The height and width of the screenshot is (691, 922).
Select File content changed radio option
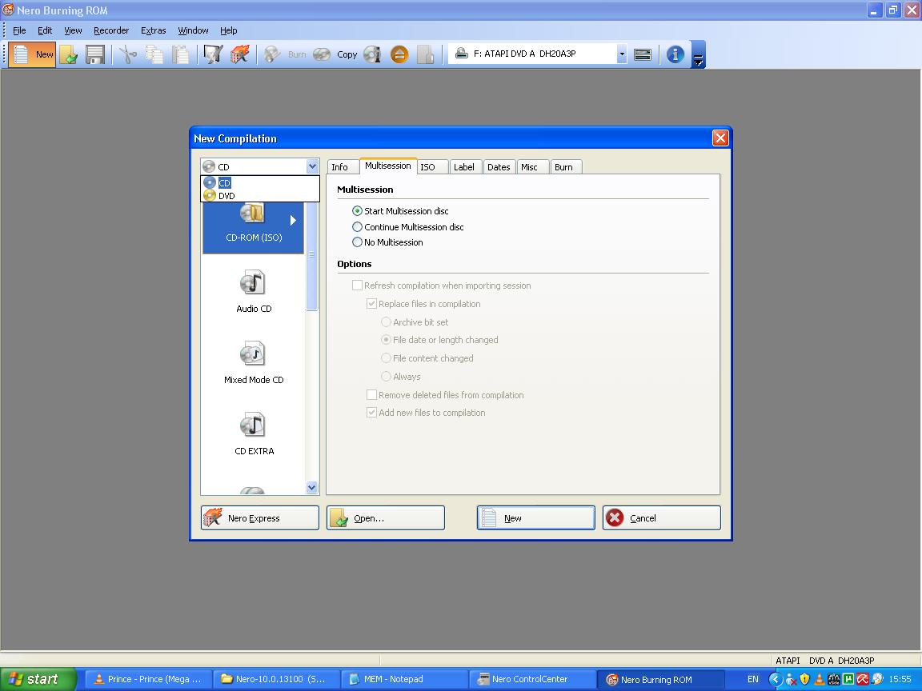pos(387,357)
